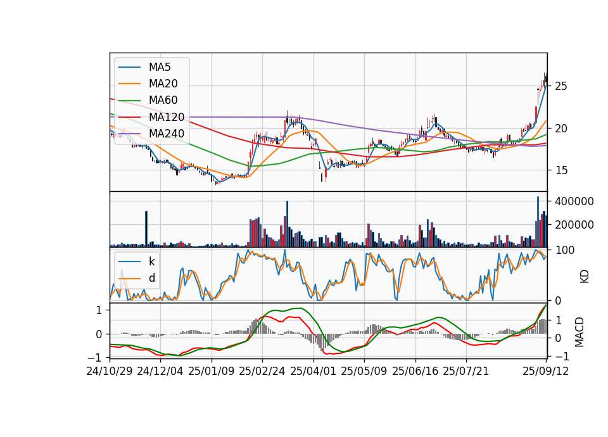Click the date label 24/12/04
608x437 pixels.
point(160,372)
